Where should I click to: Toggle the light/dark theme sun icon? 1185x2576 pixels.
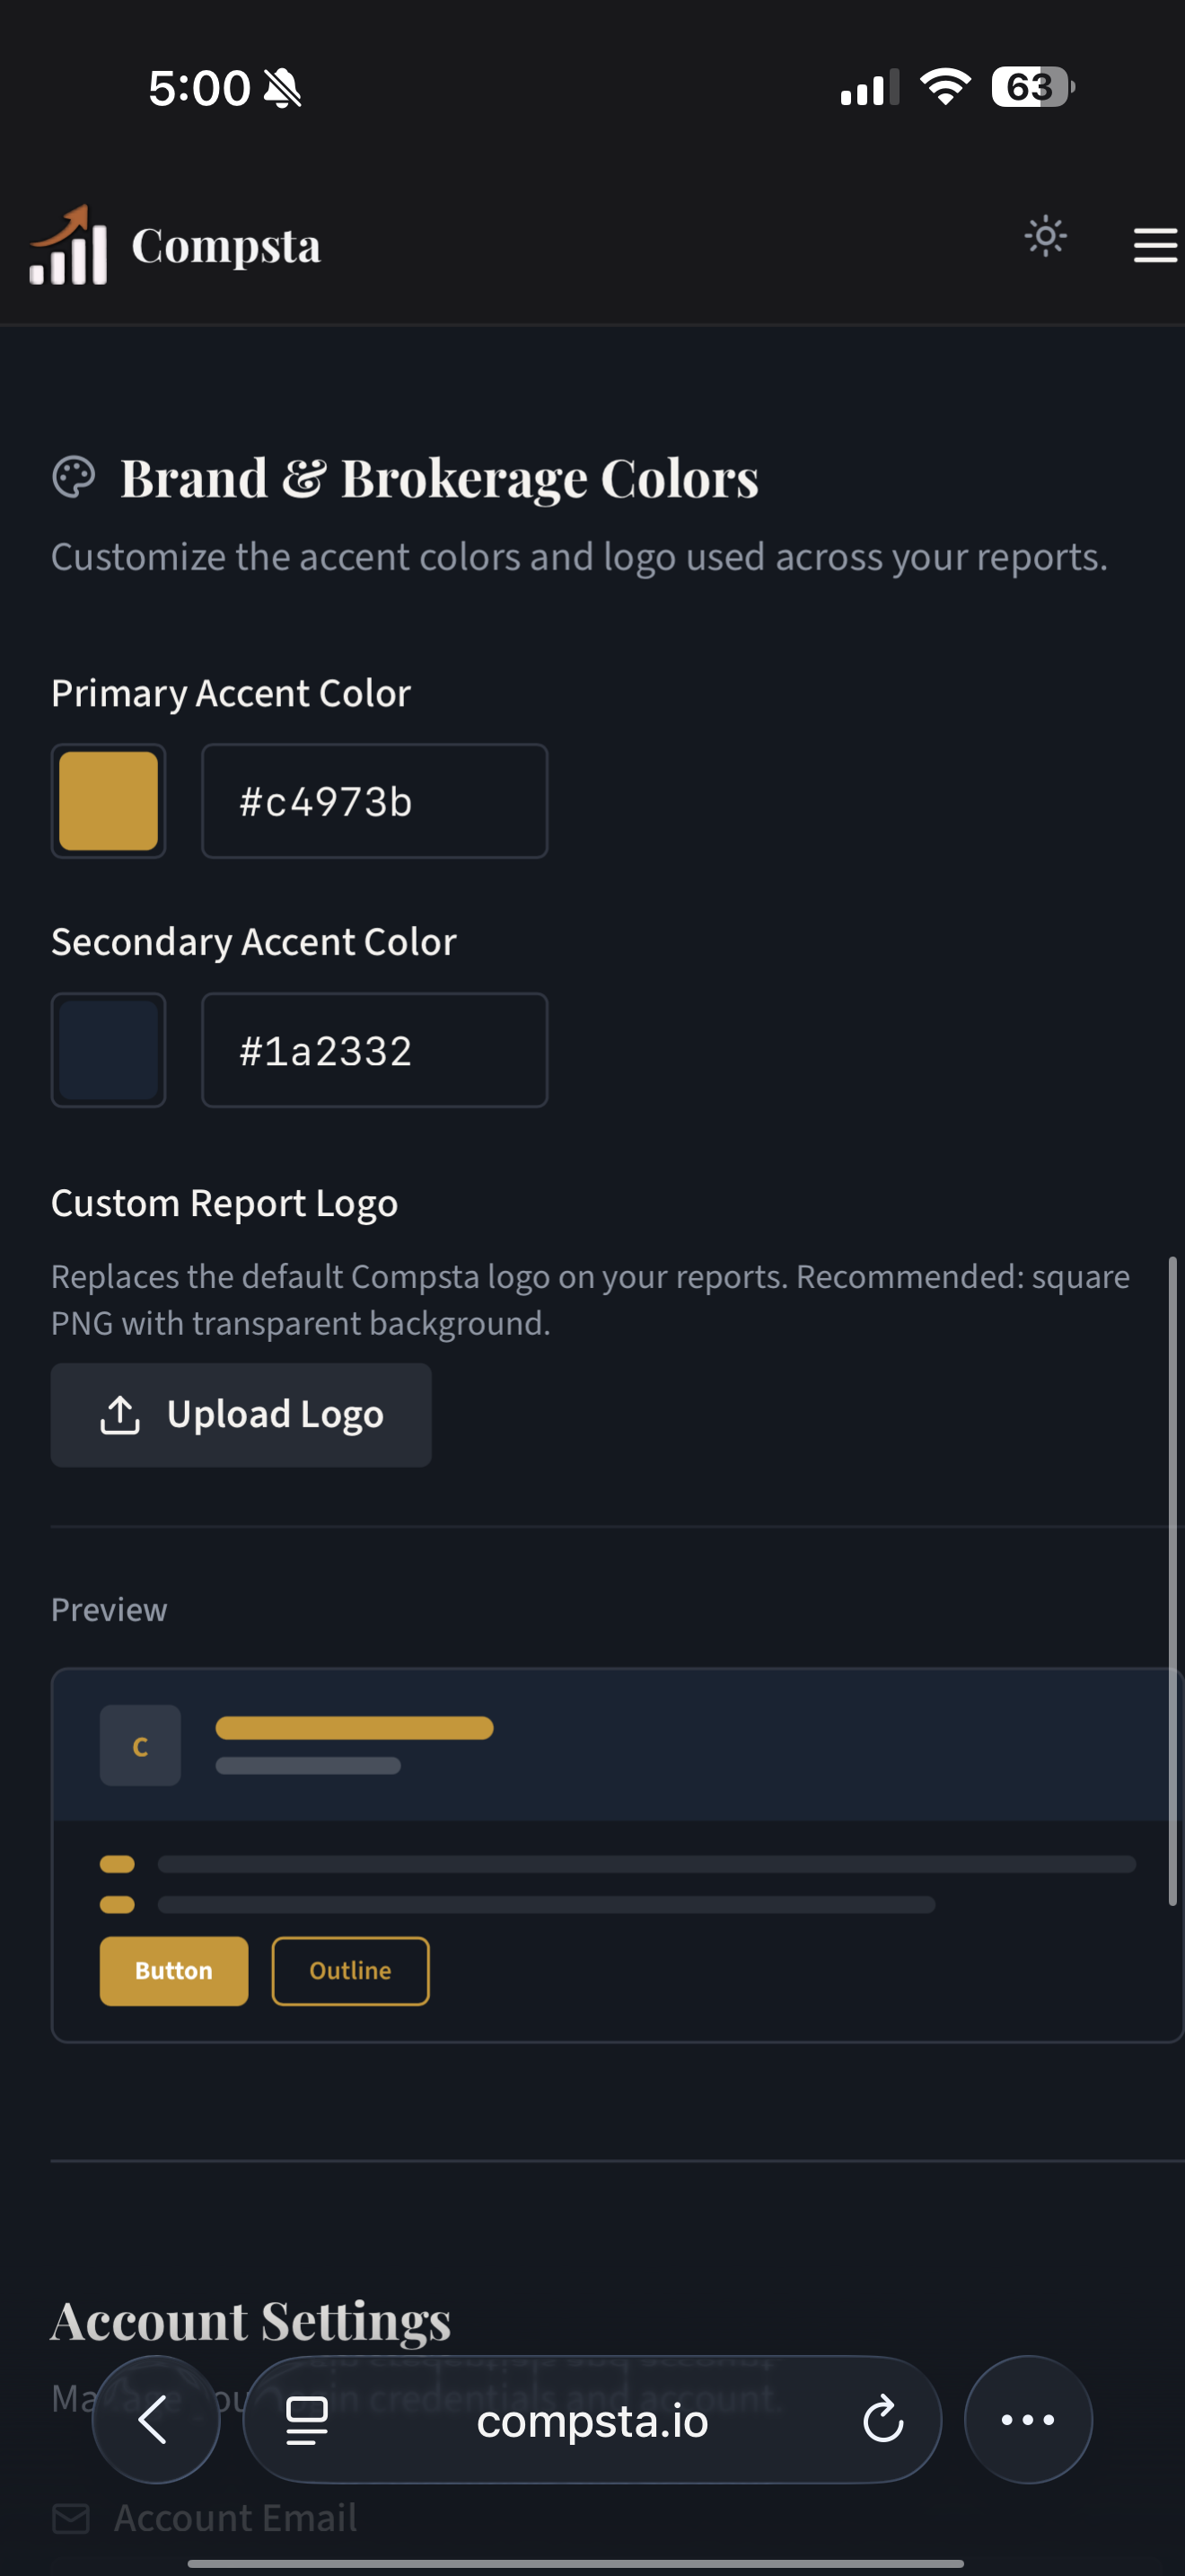pyautogui.click(x=1045, y=237)
